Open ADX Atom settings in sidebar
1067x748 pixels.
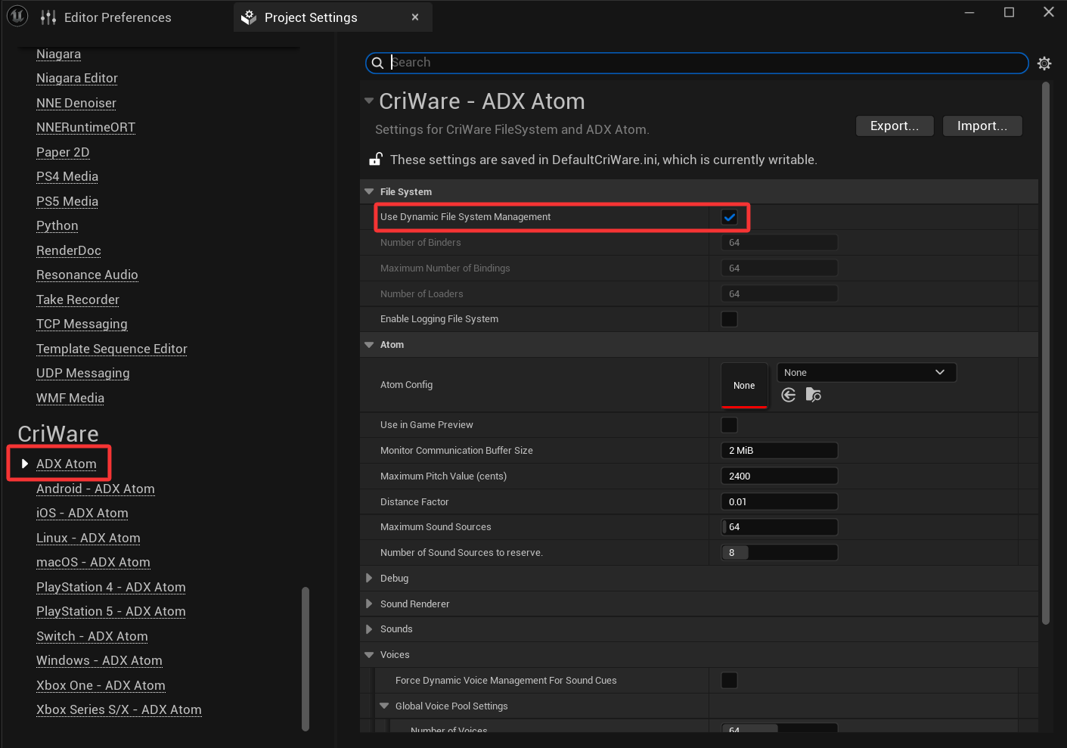coord(67,464)
